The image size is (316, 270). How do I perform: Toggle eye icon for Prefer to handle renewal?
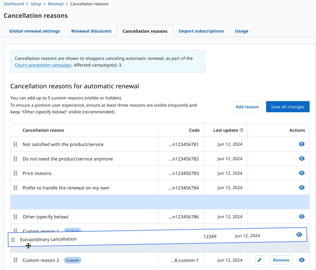coord(302,188)
